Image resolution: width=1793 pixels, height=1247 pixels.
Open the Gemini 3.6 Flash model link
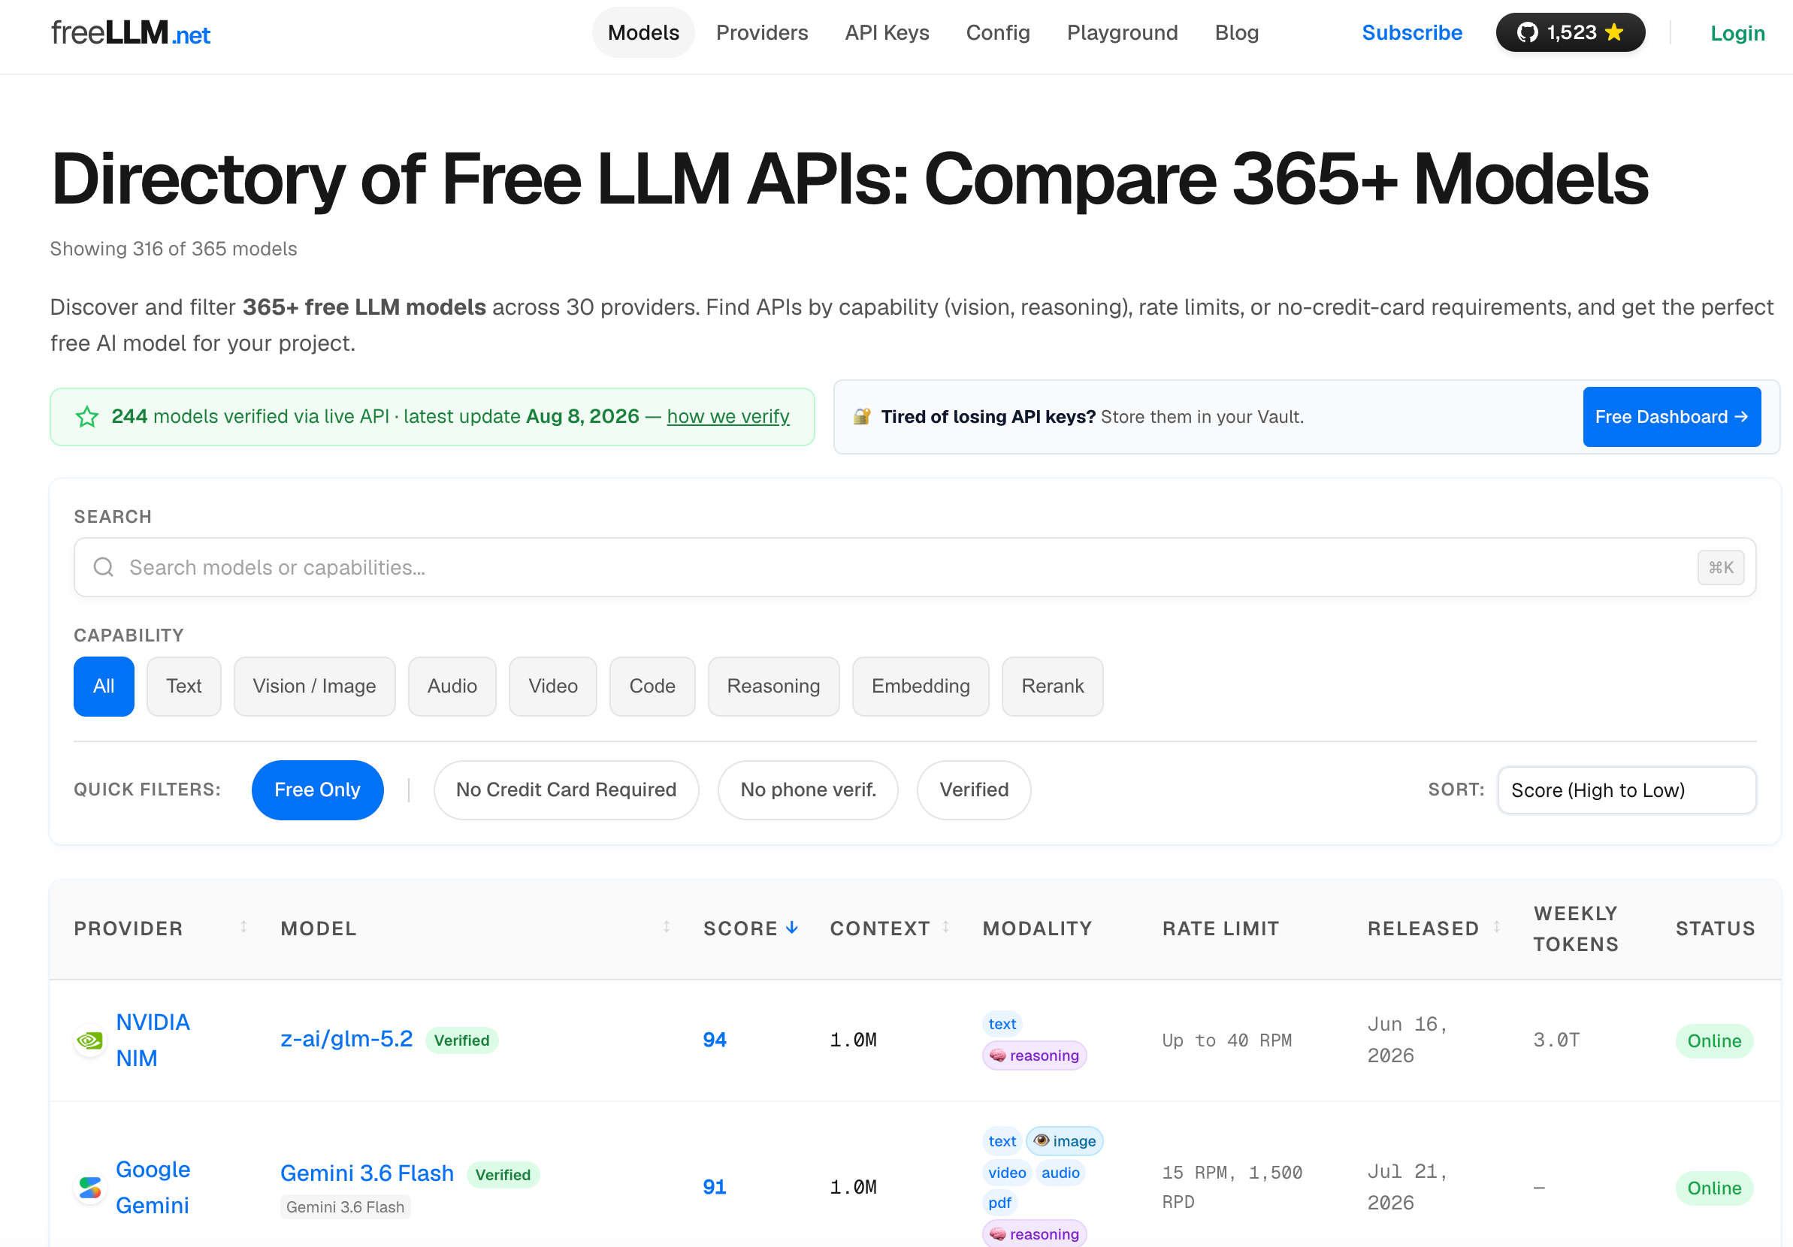pyautogui.click(x=366, y=1173)
